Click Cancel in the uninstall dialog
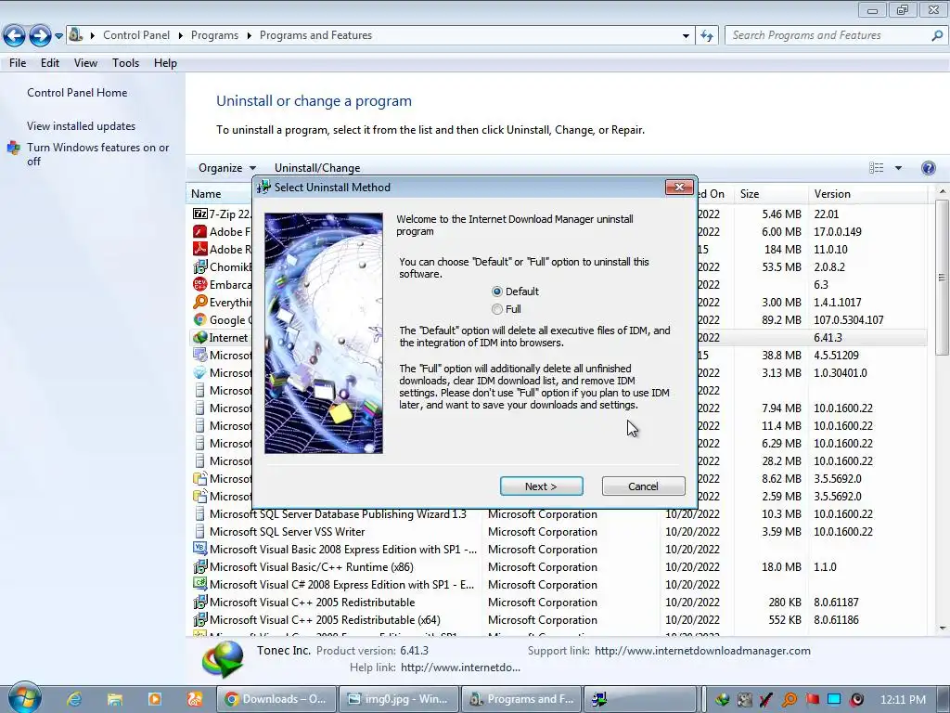This screenshot has width=950, height=713. [x=644, y=486]
